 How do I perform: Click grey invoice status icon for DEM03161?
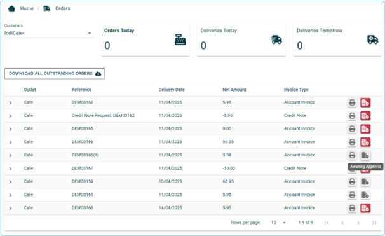tap(365, 195)
